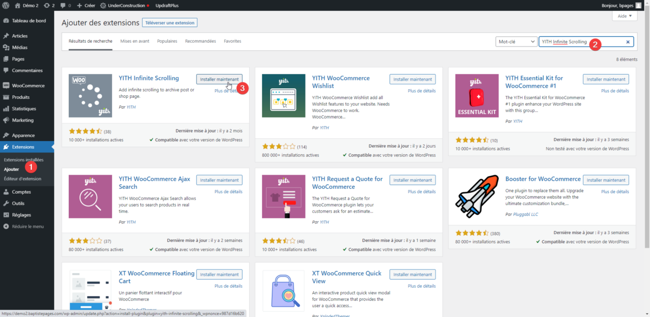Click the YITH WooCommerce Wishlist thumbnail

(283, 96)
